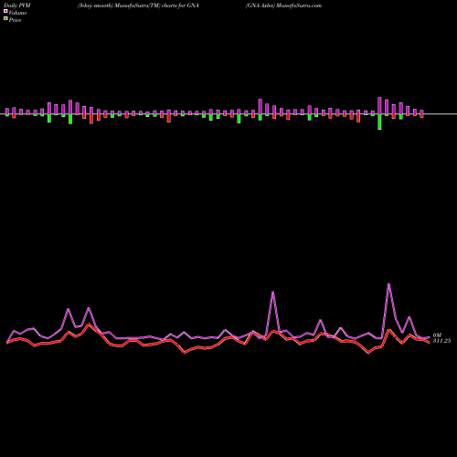Click the '(3day smooth) MunafaSutra(TM) charts for GNA' heading
The width and height of the screenshot is (457, 457).
click(138, 5)
